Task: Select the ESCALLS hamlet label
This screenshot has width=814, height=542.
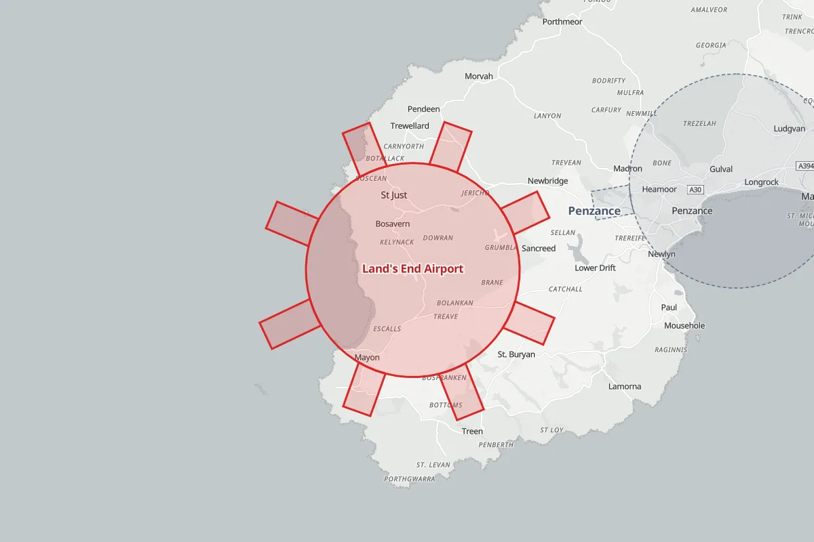Action: click(387, 329)
